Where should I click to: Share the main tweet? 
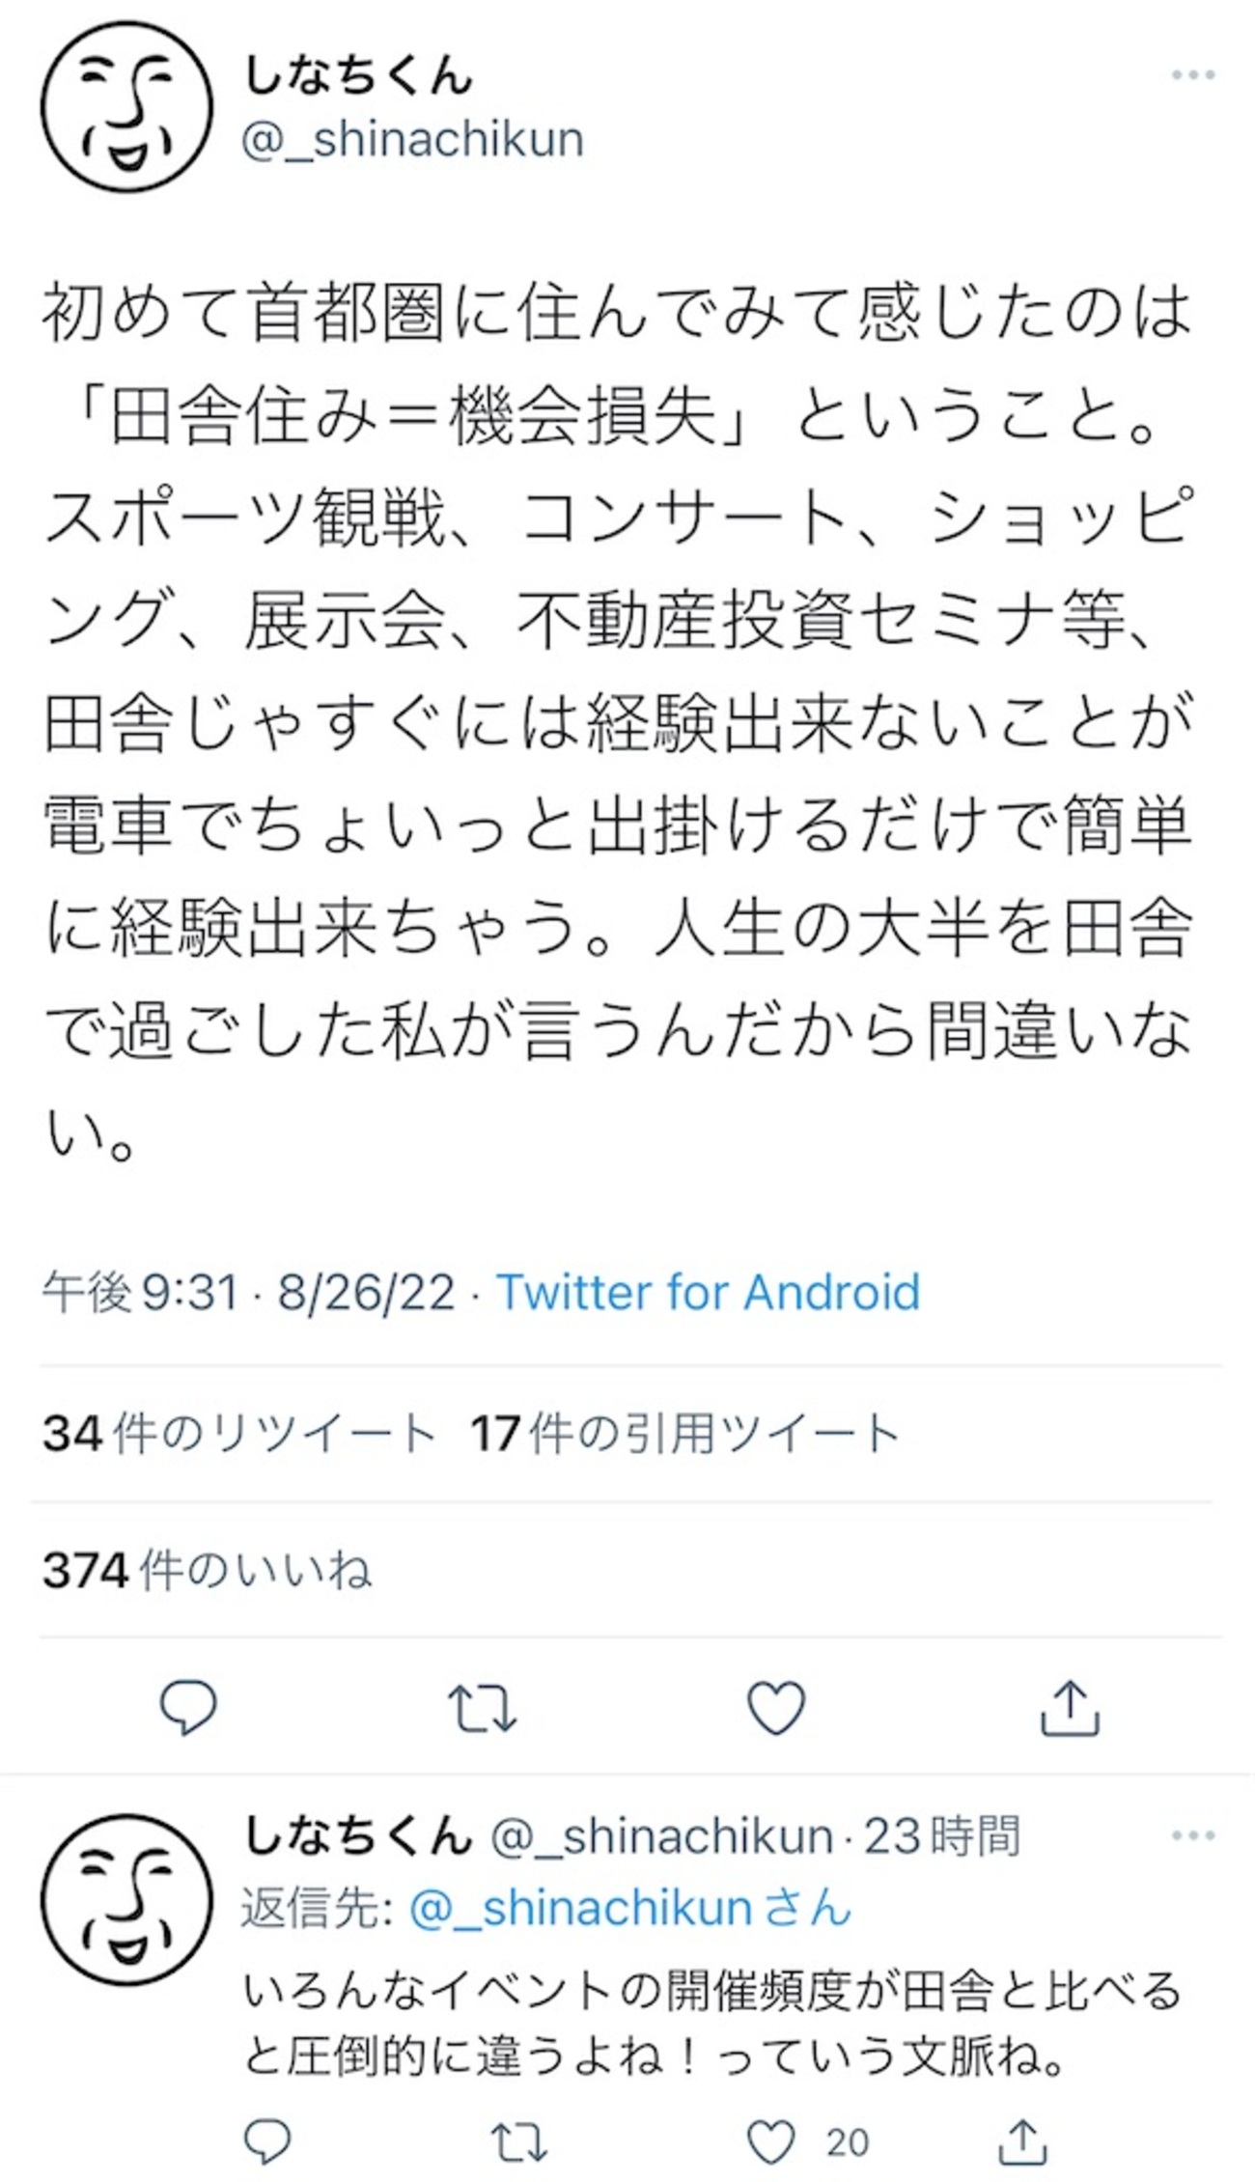click(x=1070, y=1707)
